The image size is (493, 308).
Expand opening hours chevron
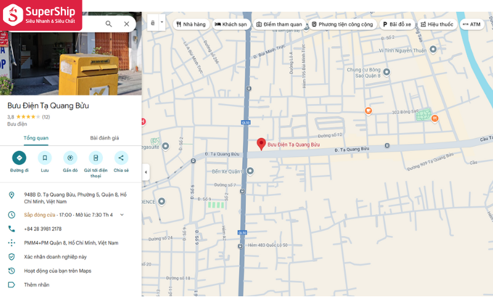122,215
